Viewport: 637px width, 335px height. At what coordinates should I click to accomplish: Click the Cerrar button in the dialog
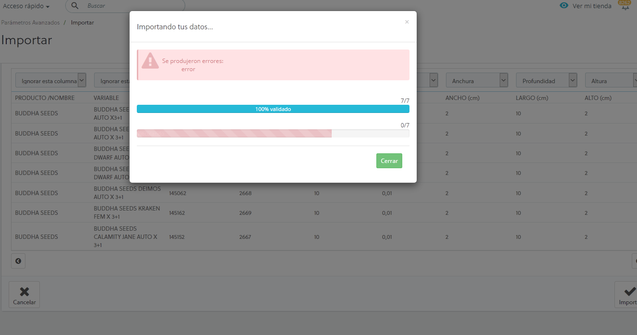click(x=389, y=161)
